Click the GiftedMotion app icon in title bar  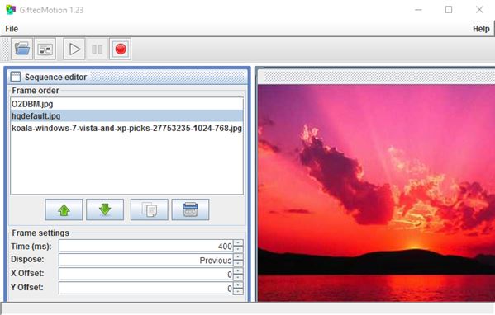[11, 10]
